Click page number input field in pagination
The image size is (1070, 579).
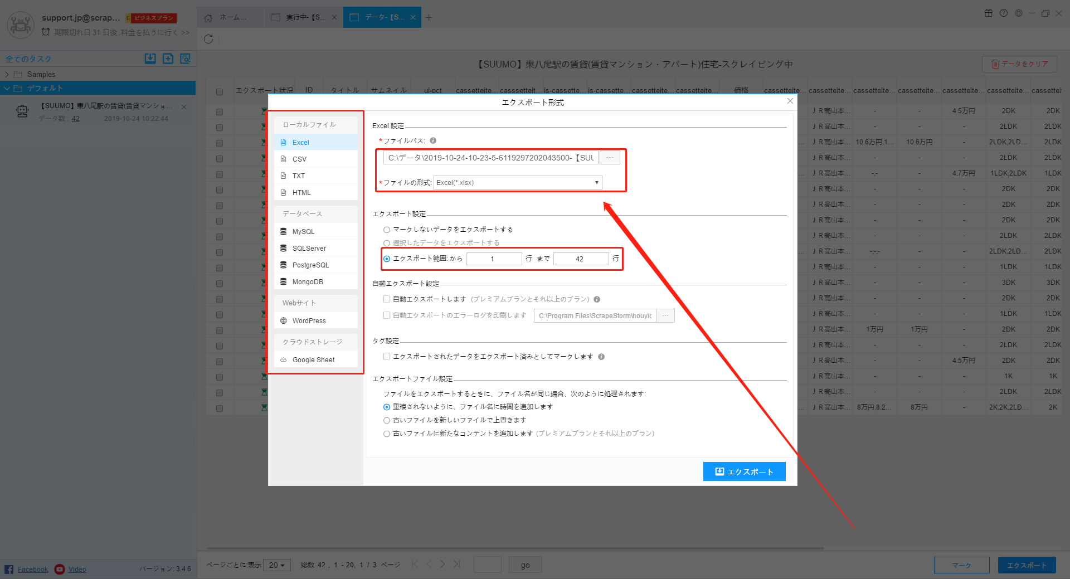pyautogui.click(x=488, y=565)
